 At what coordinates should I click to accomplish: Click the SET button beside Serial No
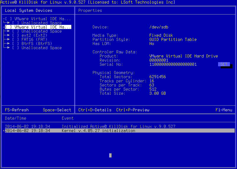tap(224, 64)
